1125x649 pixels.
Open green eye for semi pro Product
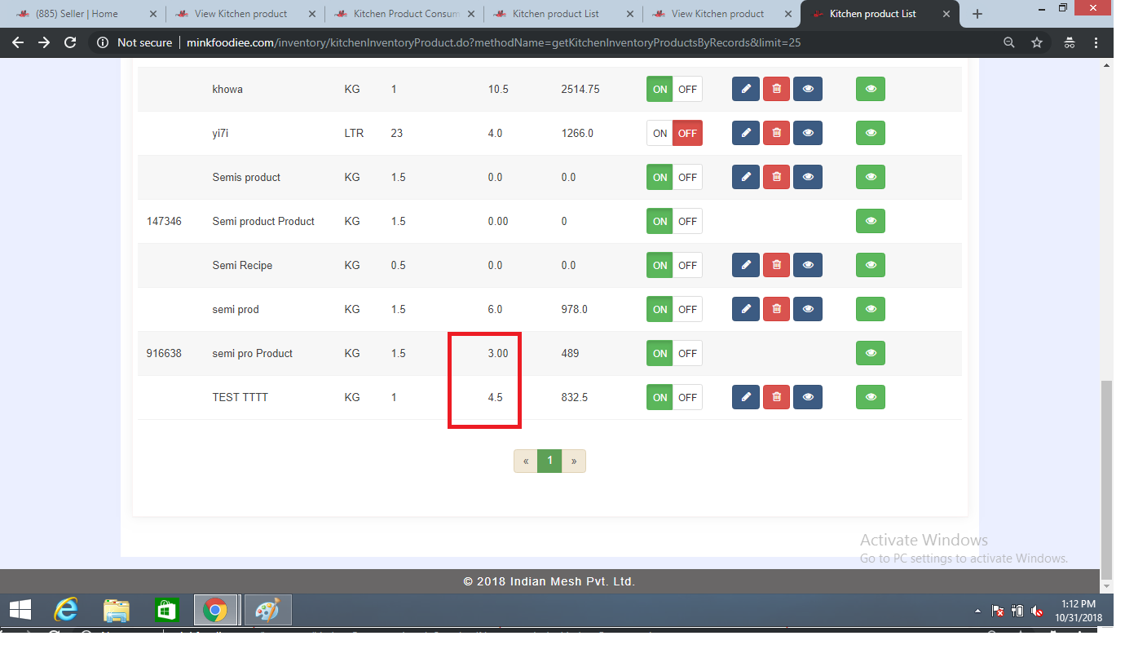[871, 353]
